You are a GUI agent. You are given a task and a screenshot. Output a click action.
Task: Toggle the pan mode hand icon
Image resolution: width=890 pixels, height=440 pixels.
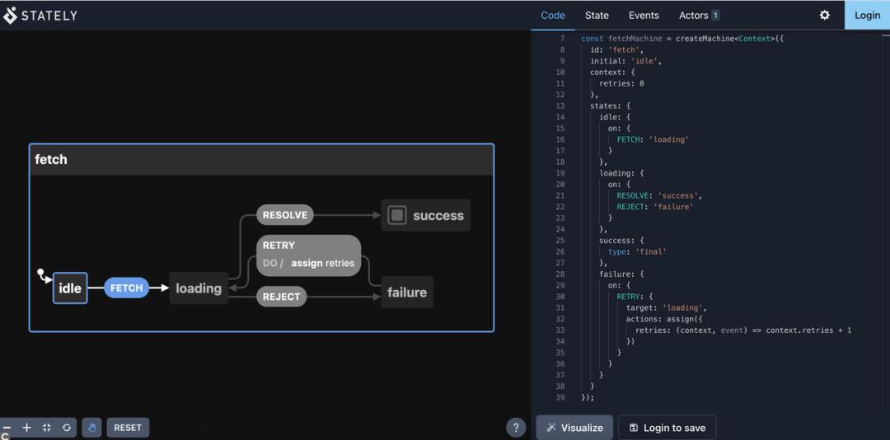point(92,428)
